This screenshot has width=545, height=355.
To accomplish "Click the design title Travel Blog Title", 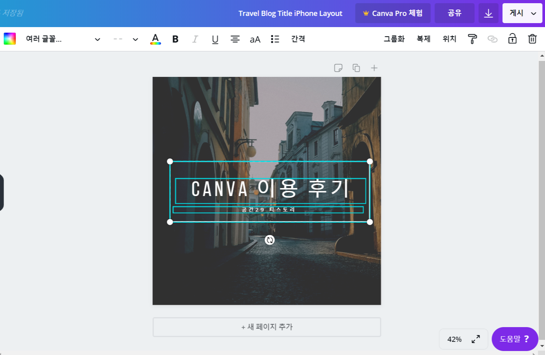I will click(x=290, y=14).
